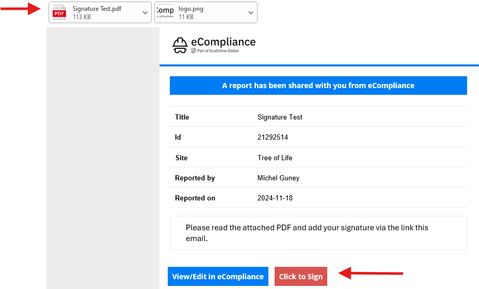The height and width of the screenshot is (289, 479).
Task: Click the logo.png thumbnail preview
Action: click(x=165, y=12)
